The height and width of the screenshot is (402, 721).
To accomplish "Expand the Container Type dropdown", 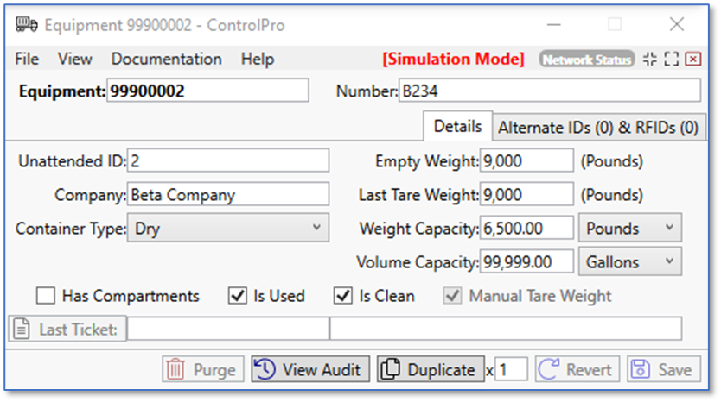I will pyautogui.click(x=227, y=228).
